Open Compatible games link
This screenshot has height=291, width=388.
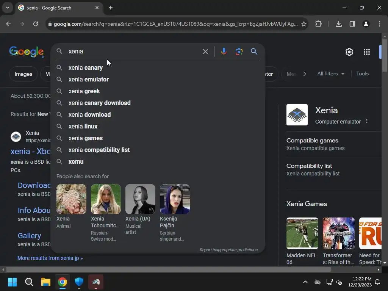pos(312,141)
